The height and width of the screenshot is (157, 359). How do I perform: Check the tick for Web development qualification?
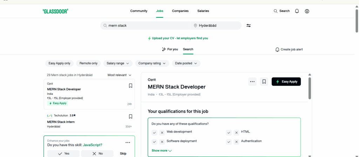click(x=155, y=132)
